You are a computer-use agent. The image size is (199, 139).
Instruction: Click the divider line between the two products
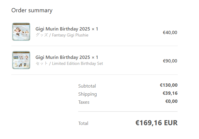(x=94, y=46)
